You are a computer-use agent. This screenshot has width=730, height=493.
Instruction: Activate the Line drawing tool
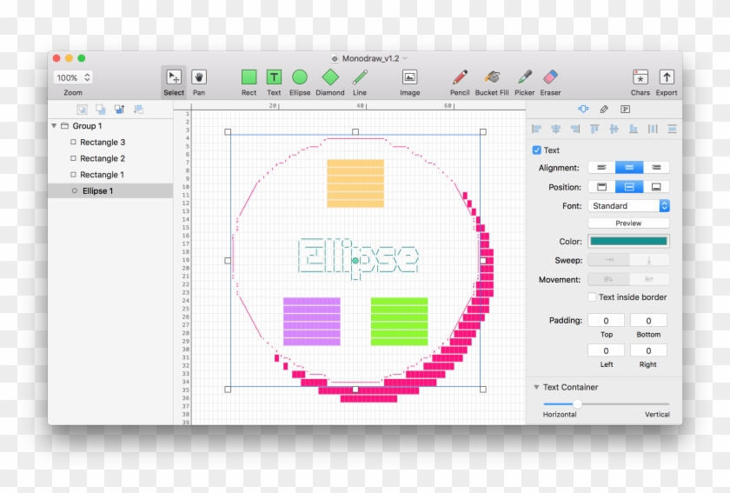pyautogui.click(x=360, y=77)
